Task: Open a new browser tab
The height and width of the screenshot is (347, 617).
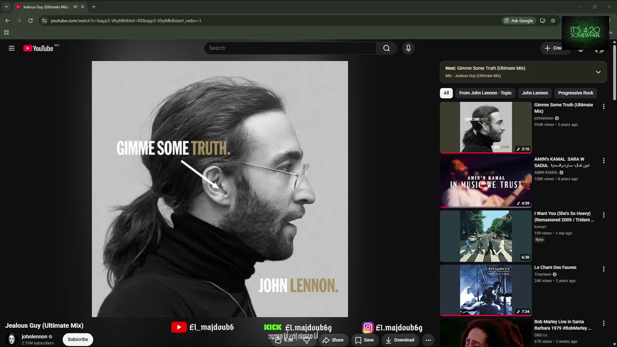Action: coord(94,7)
